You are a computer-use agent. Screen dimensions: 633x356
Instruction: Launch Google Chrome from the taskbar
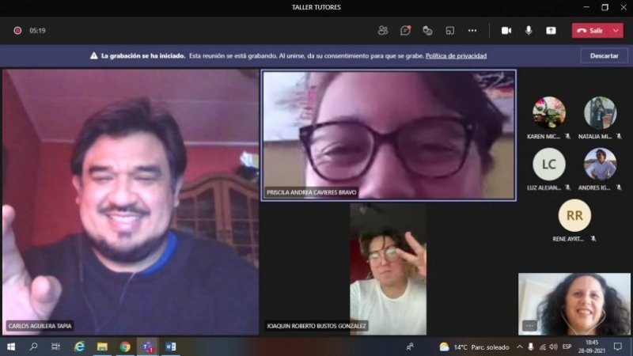125,347
